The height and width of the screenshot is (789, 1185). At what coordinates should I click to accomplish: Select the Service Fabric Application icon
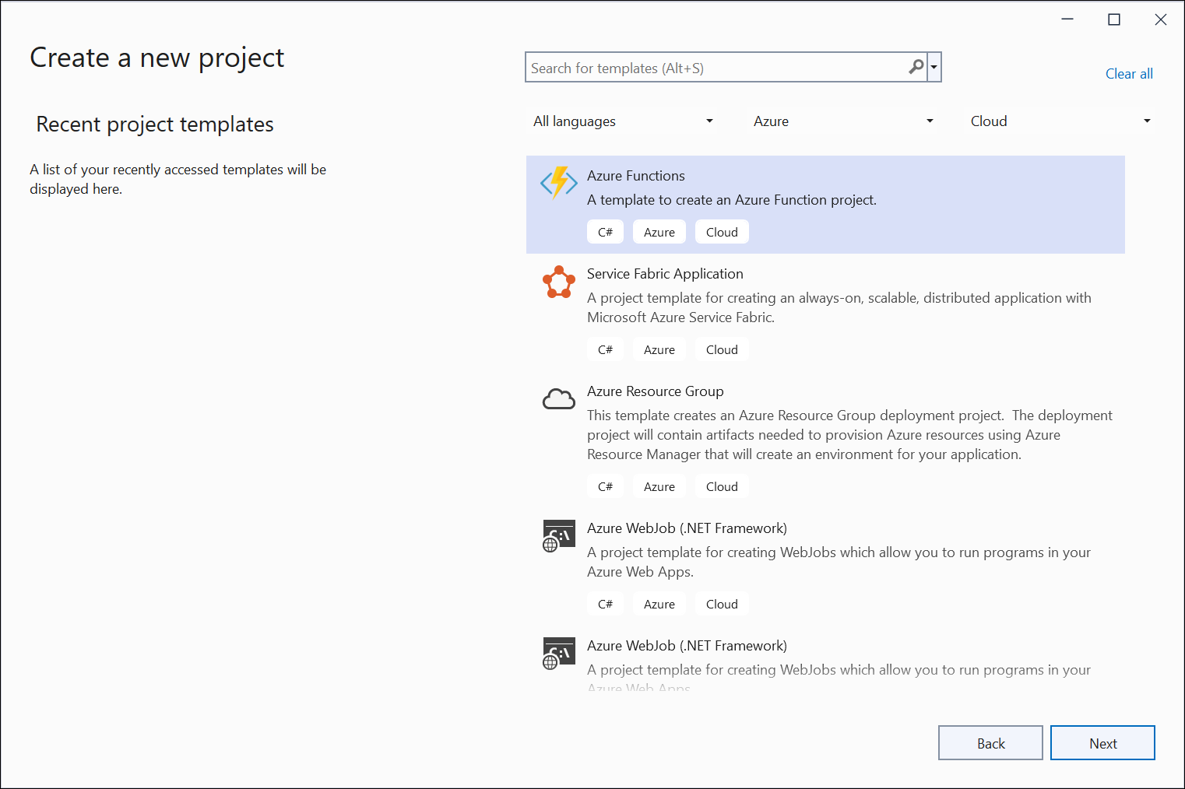click(x=558, y=282)
